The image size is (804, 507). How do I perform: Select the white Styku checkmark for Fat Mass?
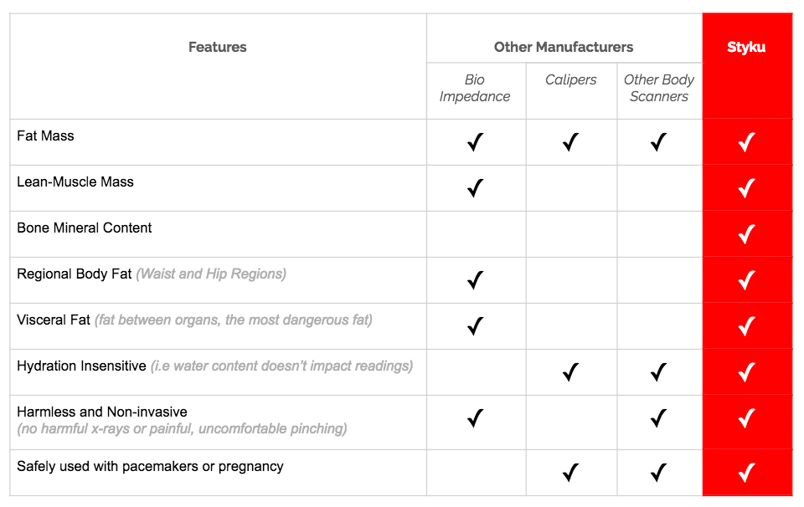[x=746, y=142]
